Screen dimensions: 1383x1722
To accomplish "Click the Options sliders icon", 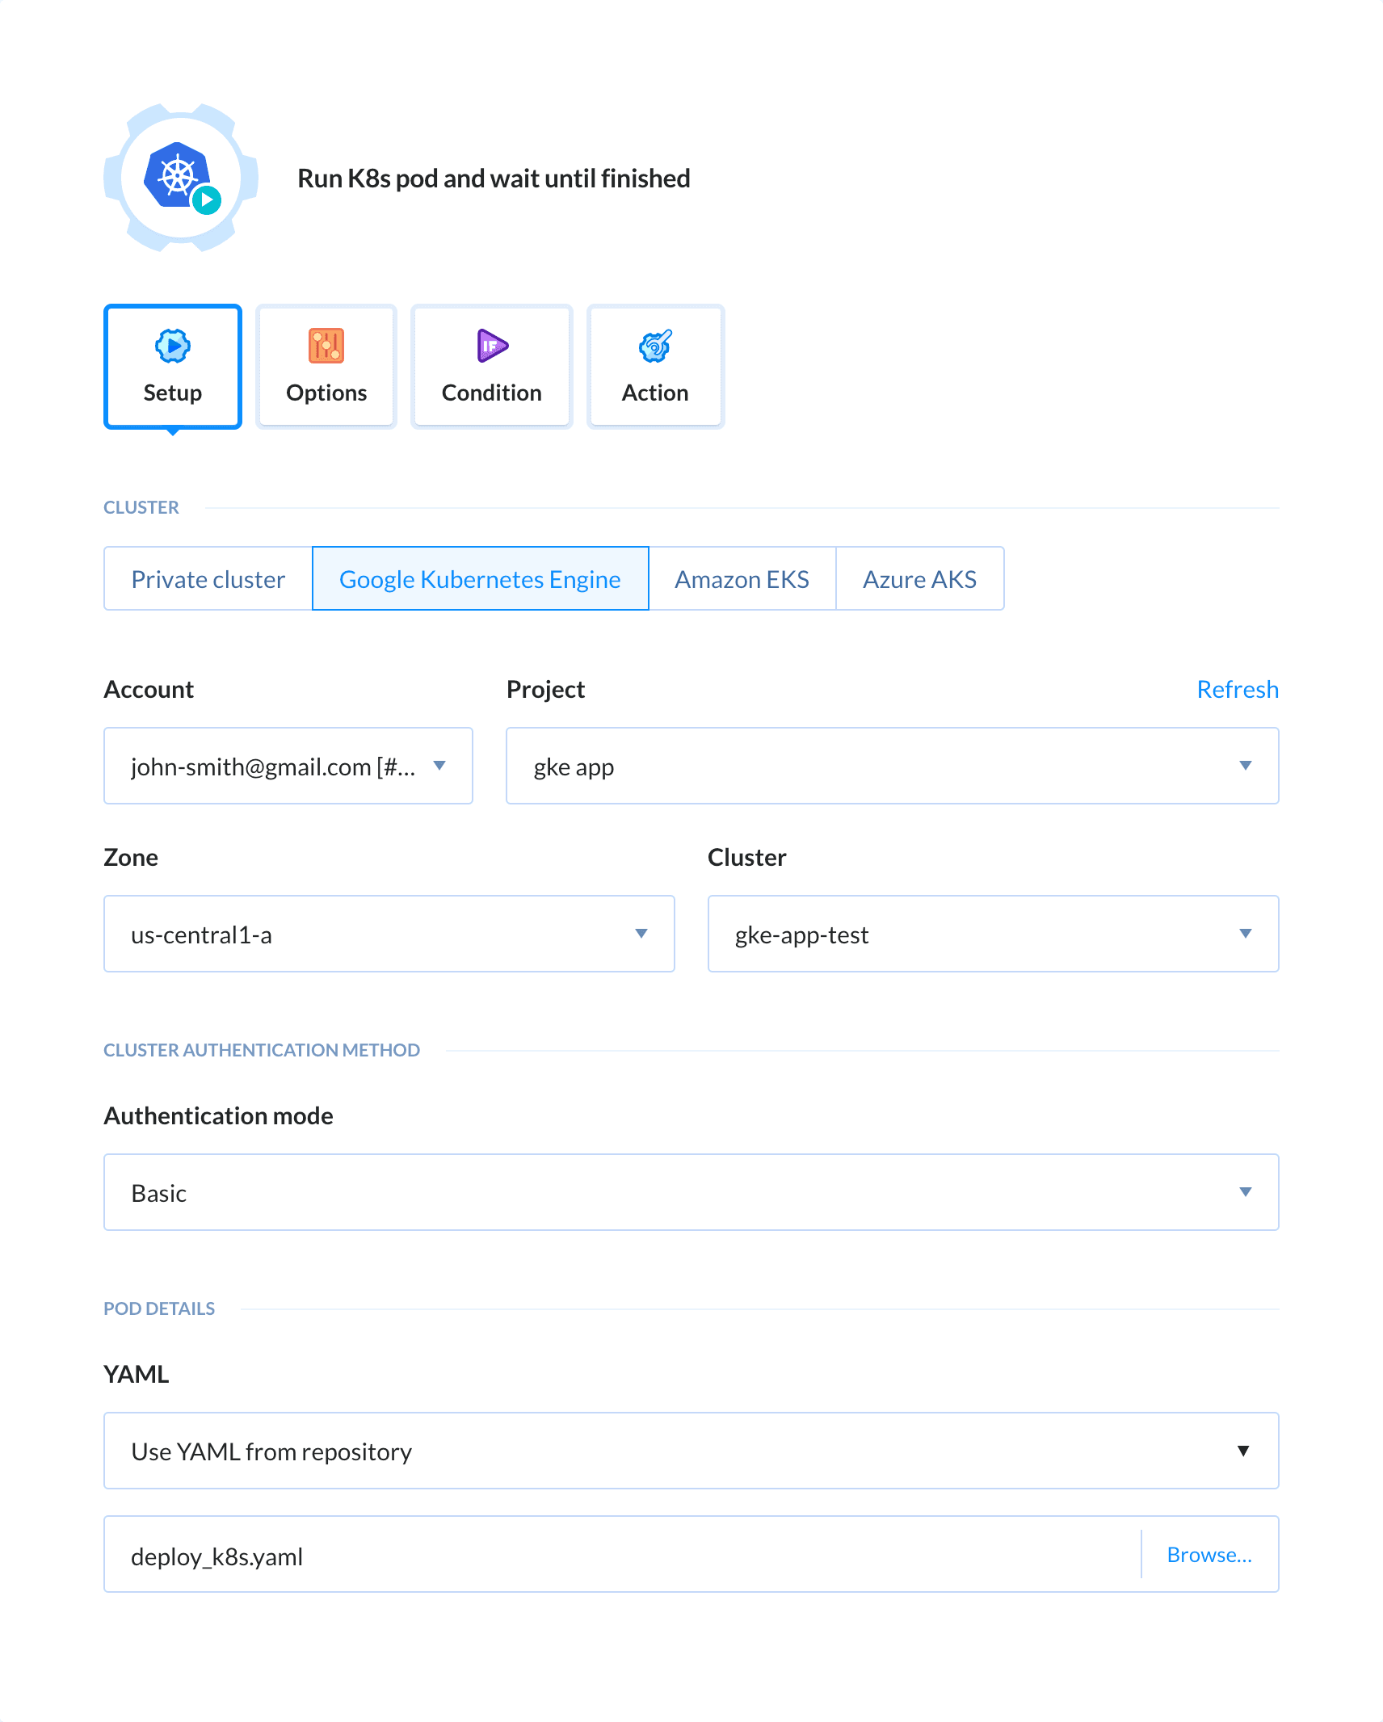I will pyautogui.click(x=326, y=346).
